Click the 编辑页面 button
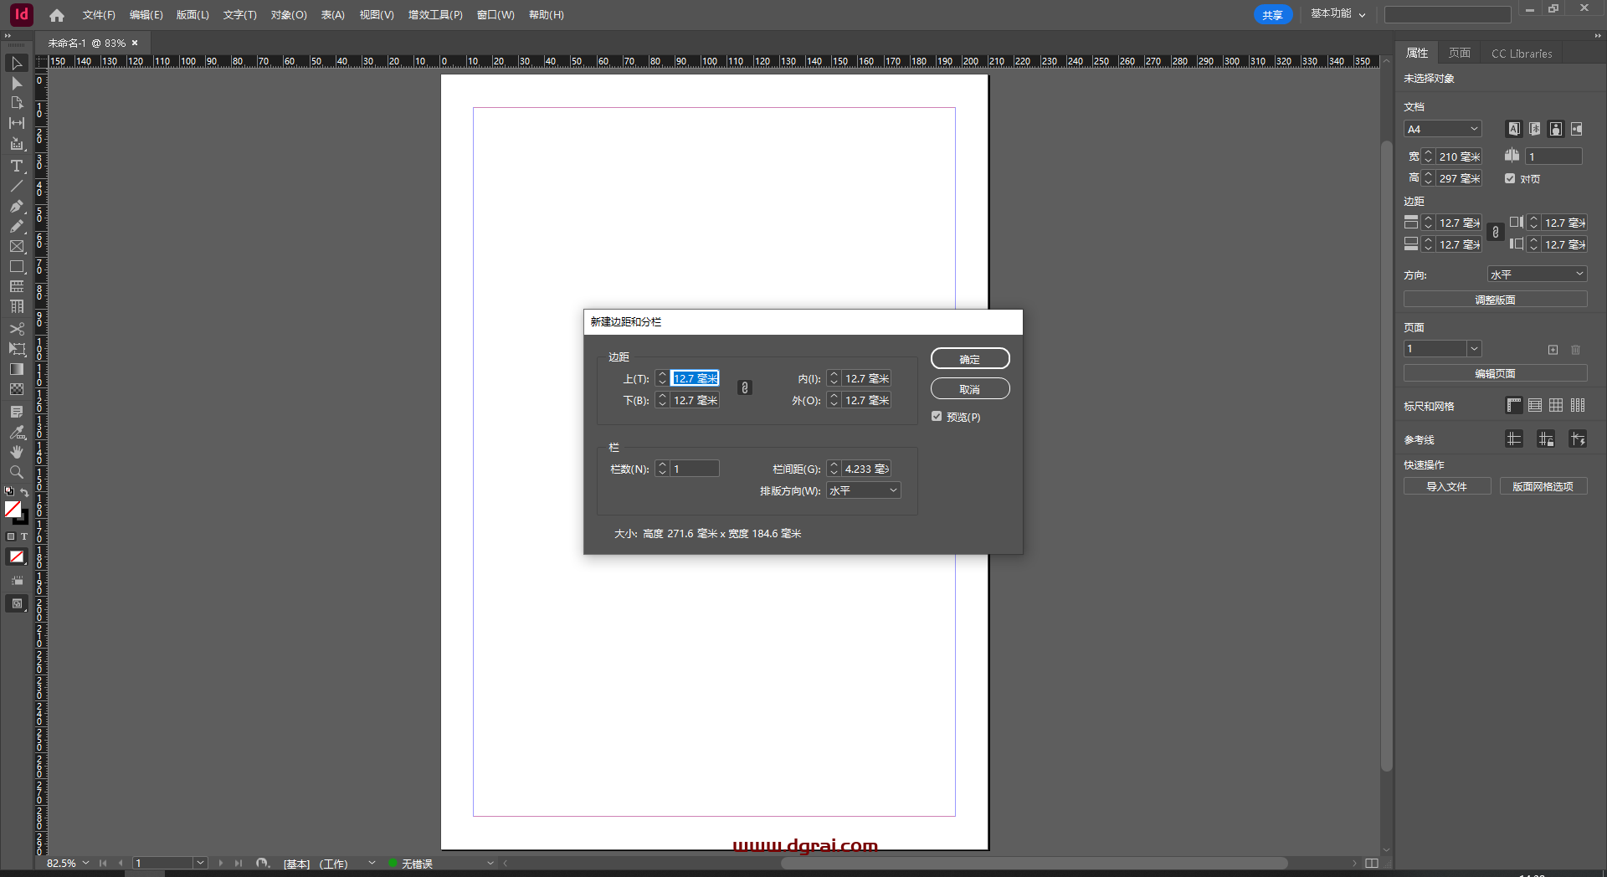The width and height of the screenshot is (1607, 877). [x=1495, y=374]
